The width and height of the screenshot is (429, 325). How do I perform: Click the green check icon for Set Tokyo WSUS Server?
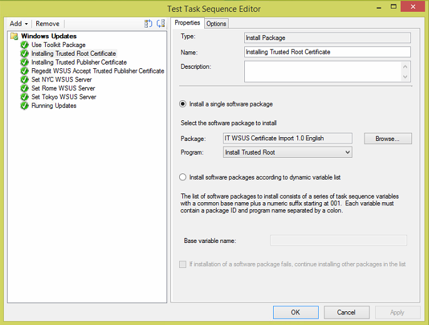[24, 97]
